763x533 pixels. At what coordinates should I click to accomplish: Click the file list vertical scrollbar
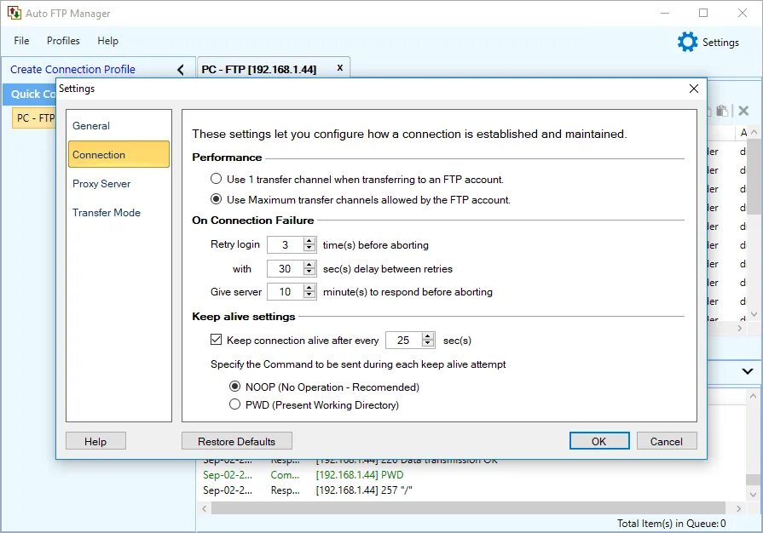(754, 177)
